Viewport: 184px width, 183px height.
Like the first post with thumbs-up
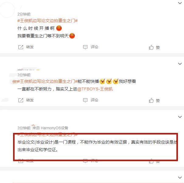(x=151, y=47)
